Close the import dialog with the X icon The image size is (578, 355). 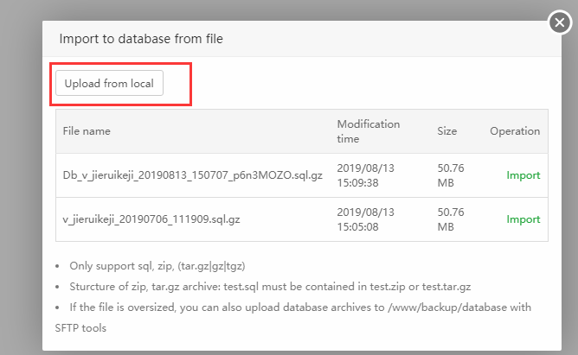tap(561, 22)
